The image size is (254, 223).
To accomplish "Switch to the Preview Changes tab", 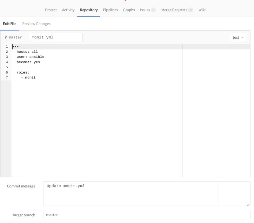I will (36, 24).
